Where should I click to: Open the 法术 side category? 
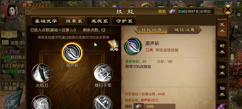pyautogui.click(x=222, y=70)
